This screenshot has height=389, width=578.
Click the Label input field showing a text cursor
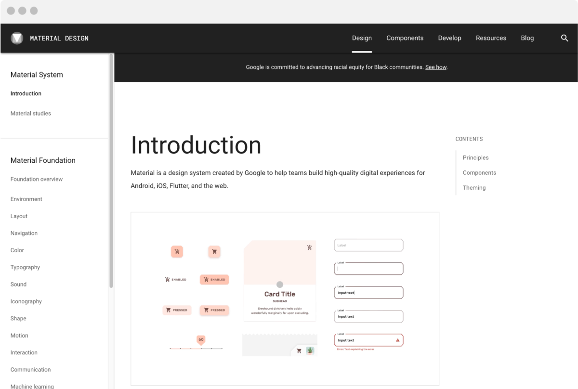(x=368, y=268)
